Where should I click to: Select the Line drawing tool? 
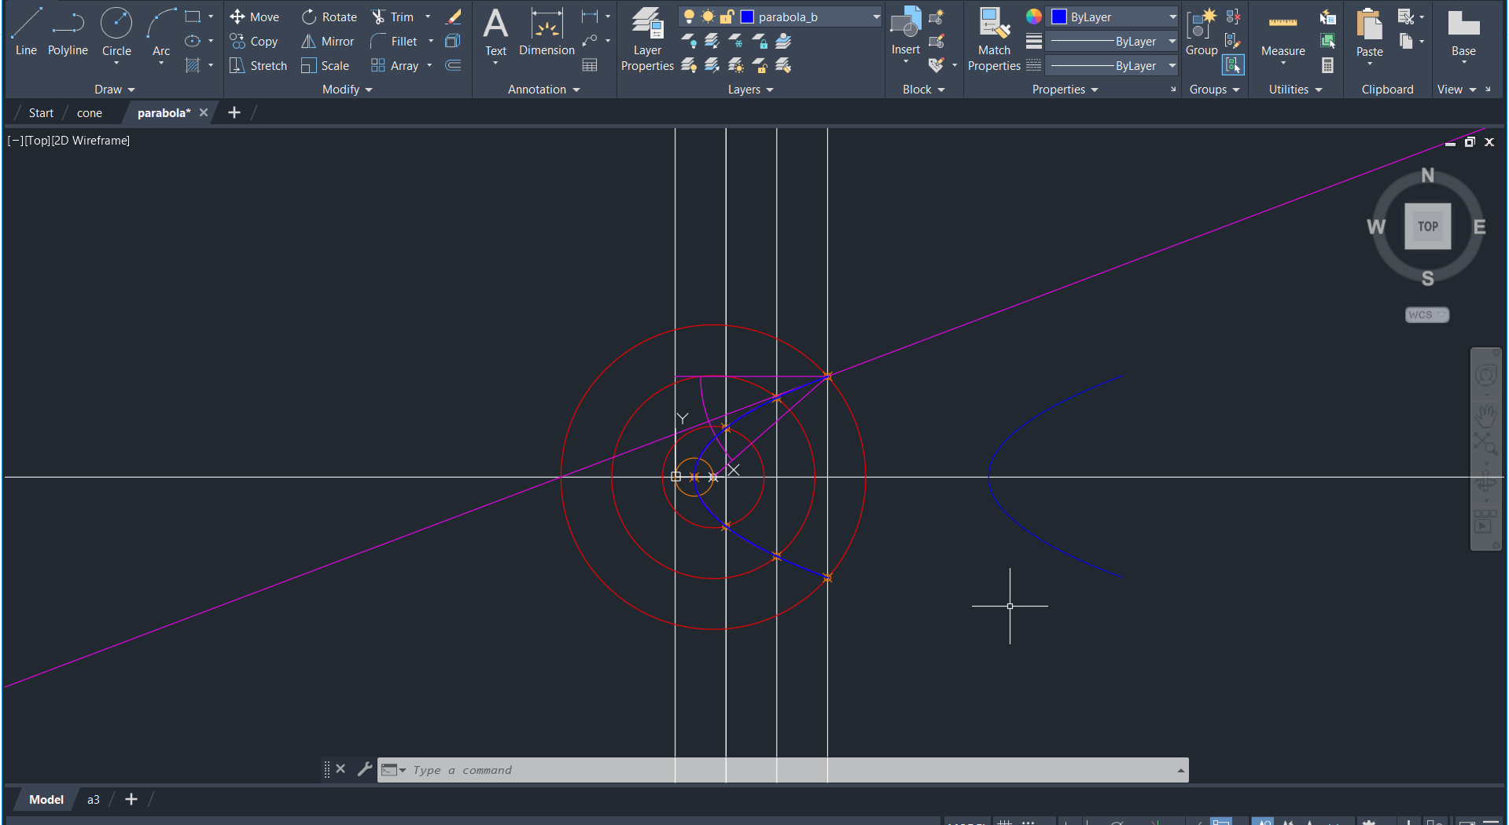(26, 32)
